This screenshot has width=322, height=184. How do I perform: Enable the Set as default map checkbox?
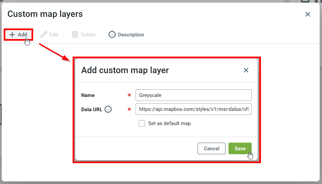point(142,123)
